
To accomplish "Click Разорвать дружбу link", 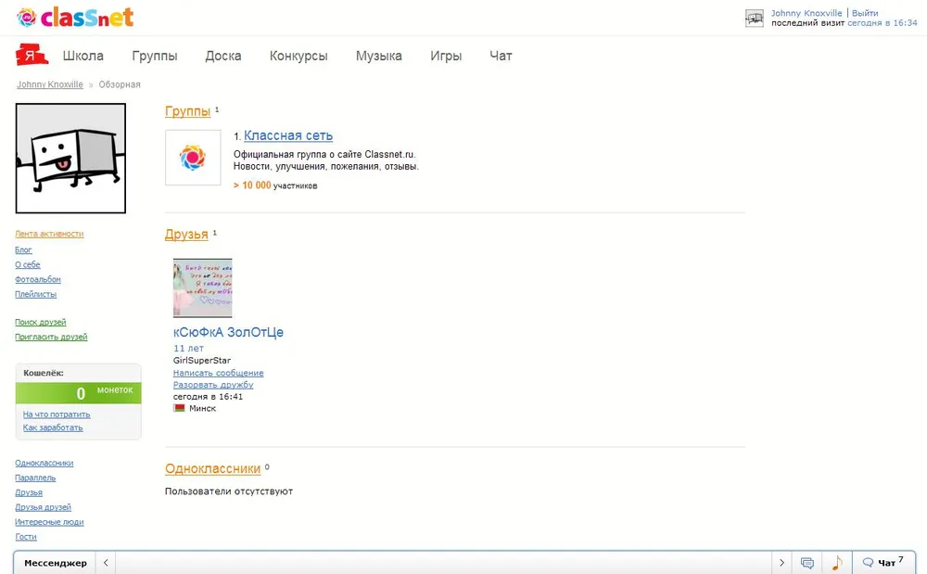I will click(x=213, y=385).
